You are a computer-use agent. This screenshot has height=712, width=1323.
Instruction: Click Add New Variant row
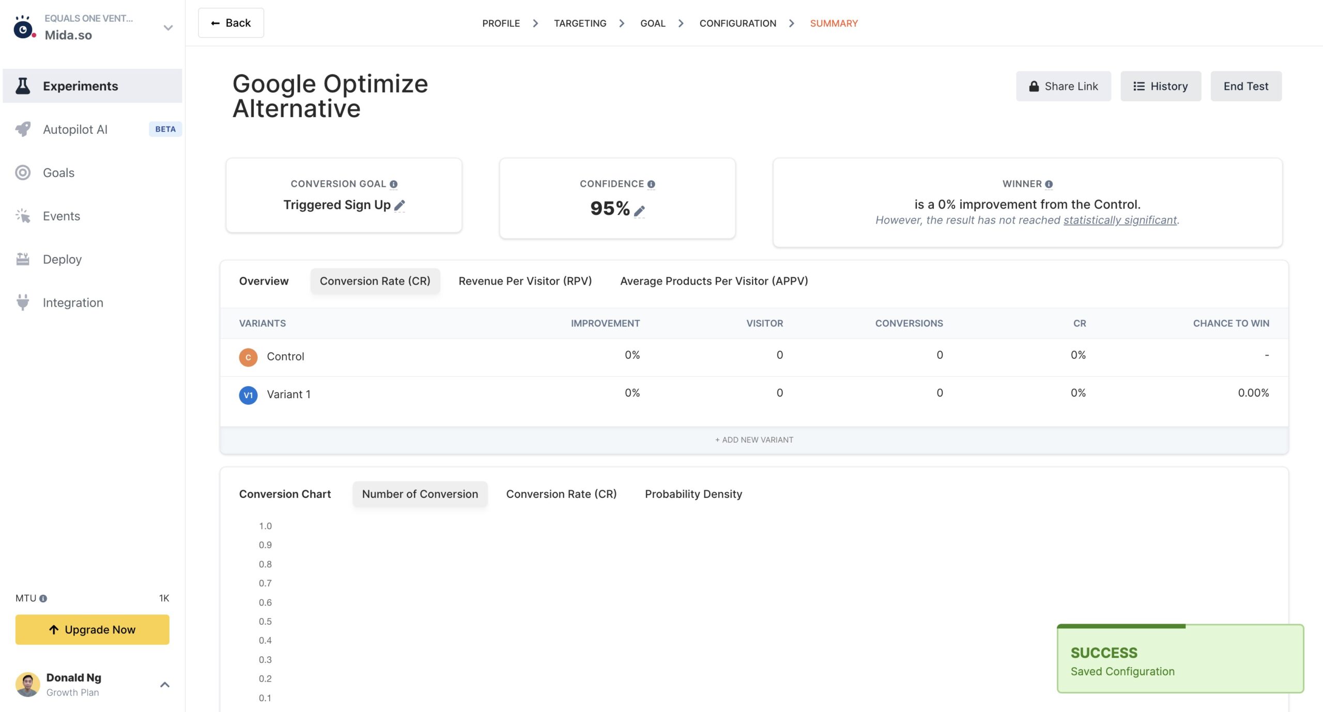[754, 440]
